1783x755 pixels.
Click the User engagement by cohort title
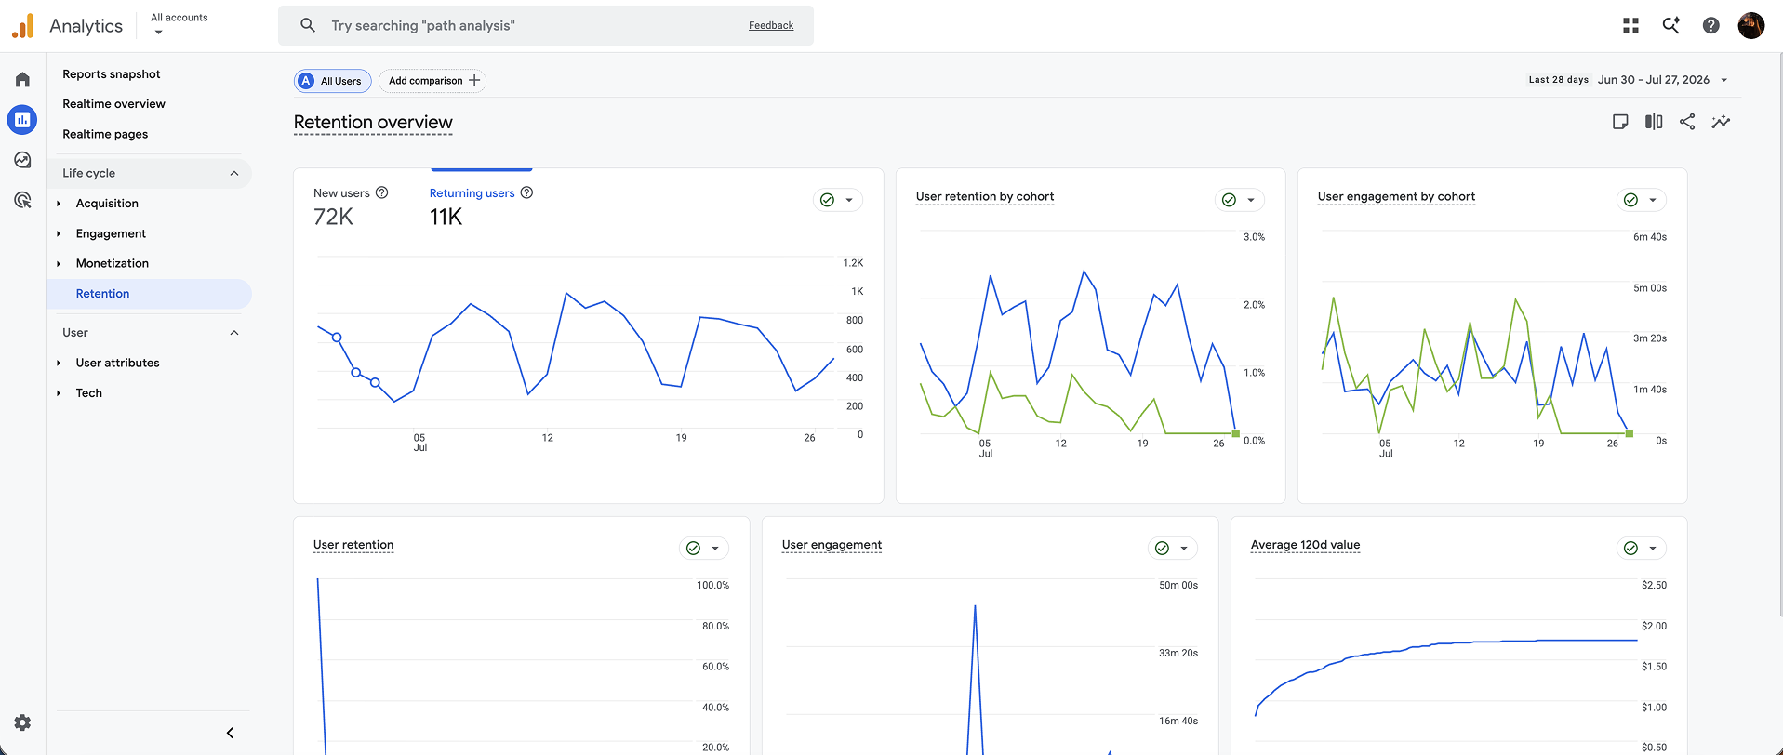(x=1396, y=196)
